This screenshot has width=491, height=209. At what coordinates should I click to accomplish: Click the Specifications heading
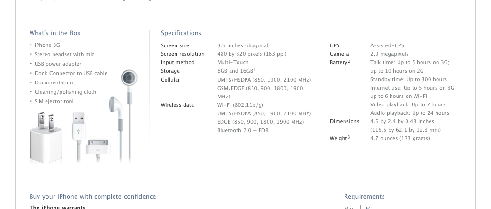(181, 33)
